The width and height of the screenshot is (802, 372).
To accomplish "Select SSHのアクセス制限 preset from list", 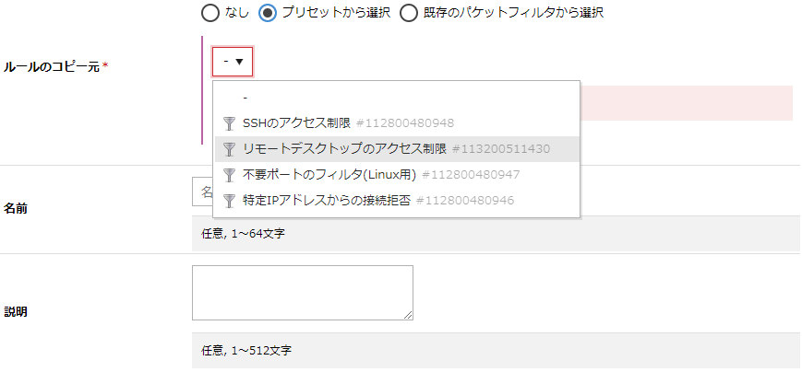I will pyautogui.click(x=296, y=123).
